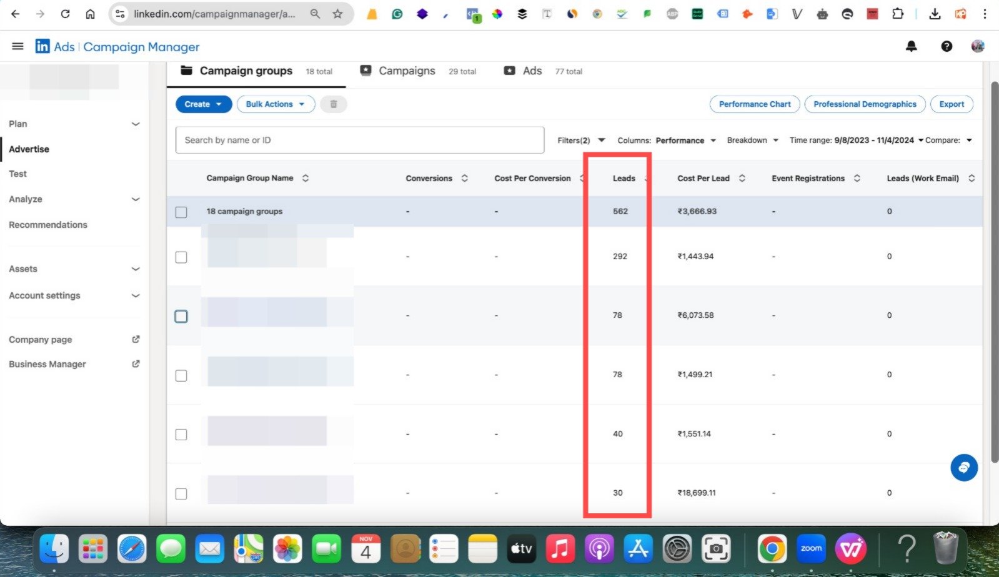The image size is (999, 577).
Task: Open the chat support bubble icon
Action: tap(963, 468)
